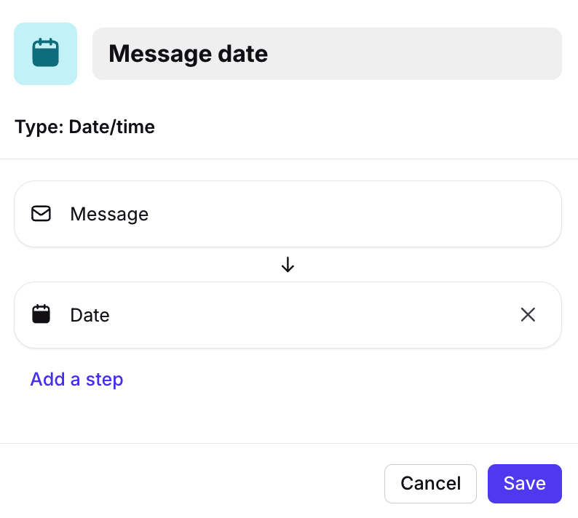Focus the Message date title field
Viewport: 578px width, 518px height.
327,54
